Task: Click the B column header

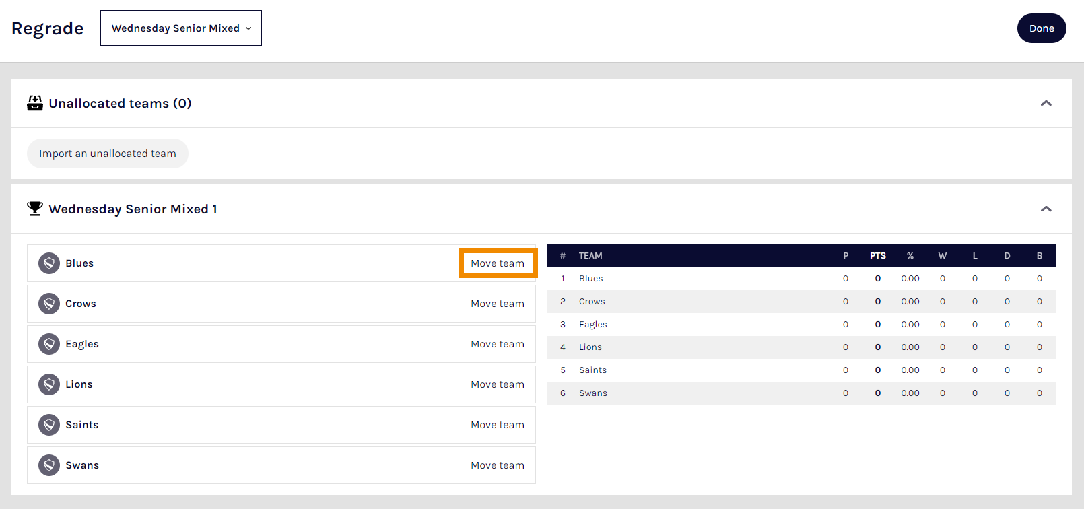Action: point(1040,256)
